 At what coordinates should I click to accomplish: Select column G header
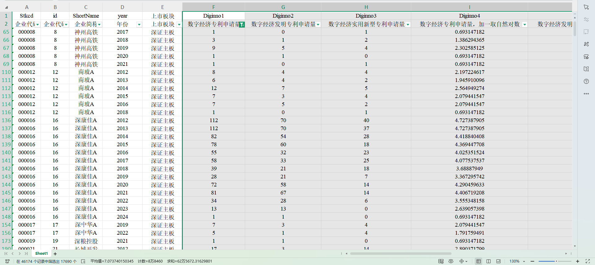tap(283, 7)
